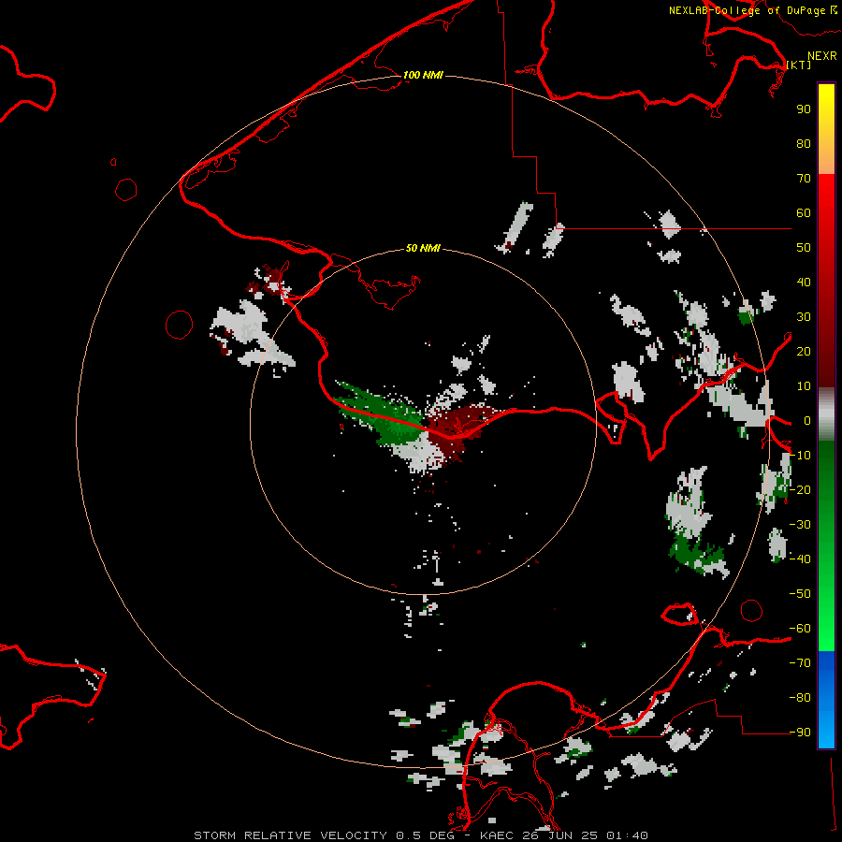842x842 pixels.
Task: Click the -50 scale value
Action: 800,594
